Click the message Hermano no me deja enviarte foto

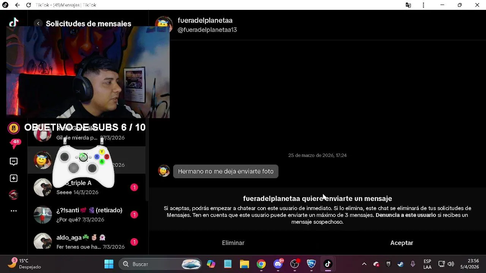pos(226,171)
